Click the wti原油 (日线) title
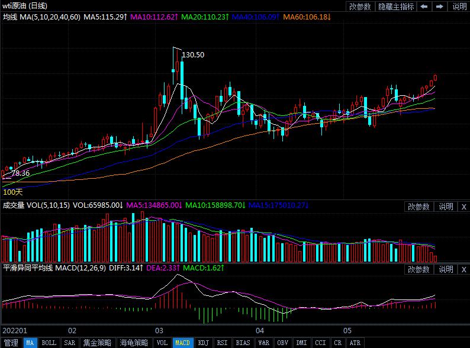 25,6
